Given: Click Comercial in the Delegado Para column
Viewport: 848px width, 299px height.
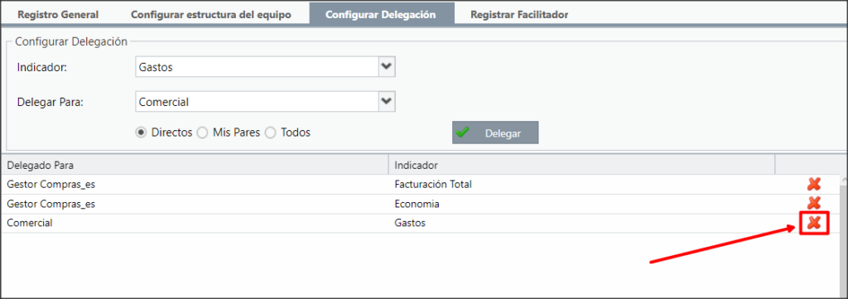Looking at the screenshot, I should [x=30, y=223].
